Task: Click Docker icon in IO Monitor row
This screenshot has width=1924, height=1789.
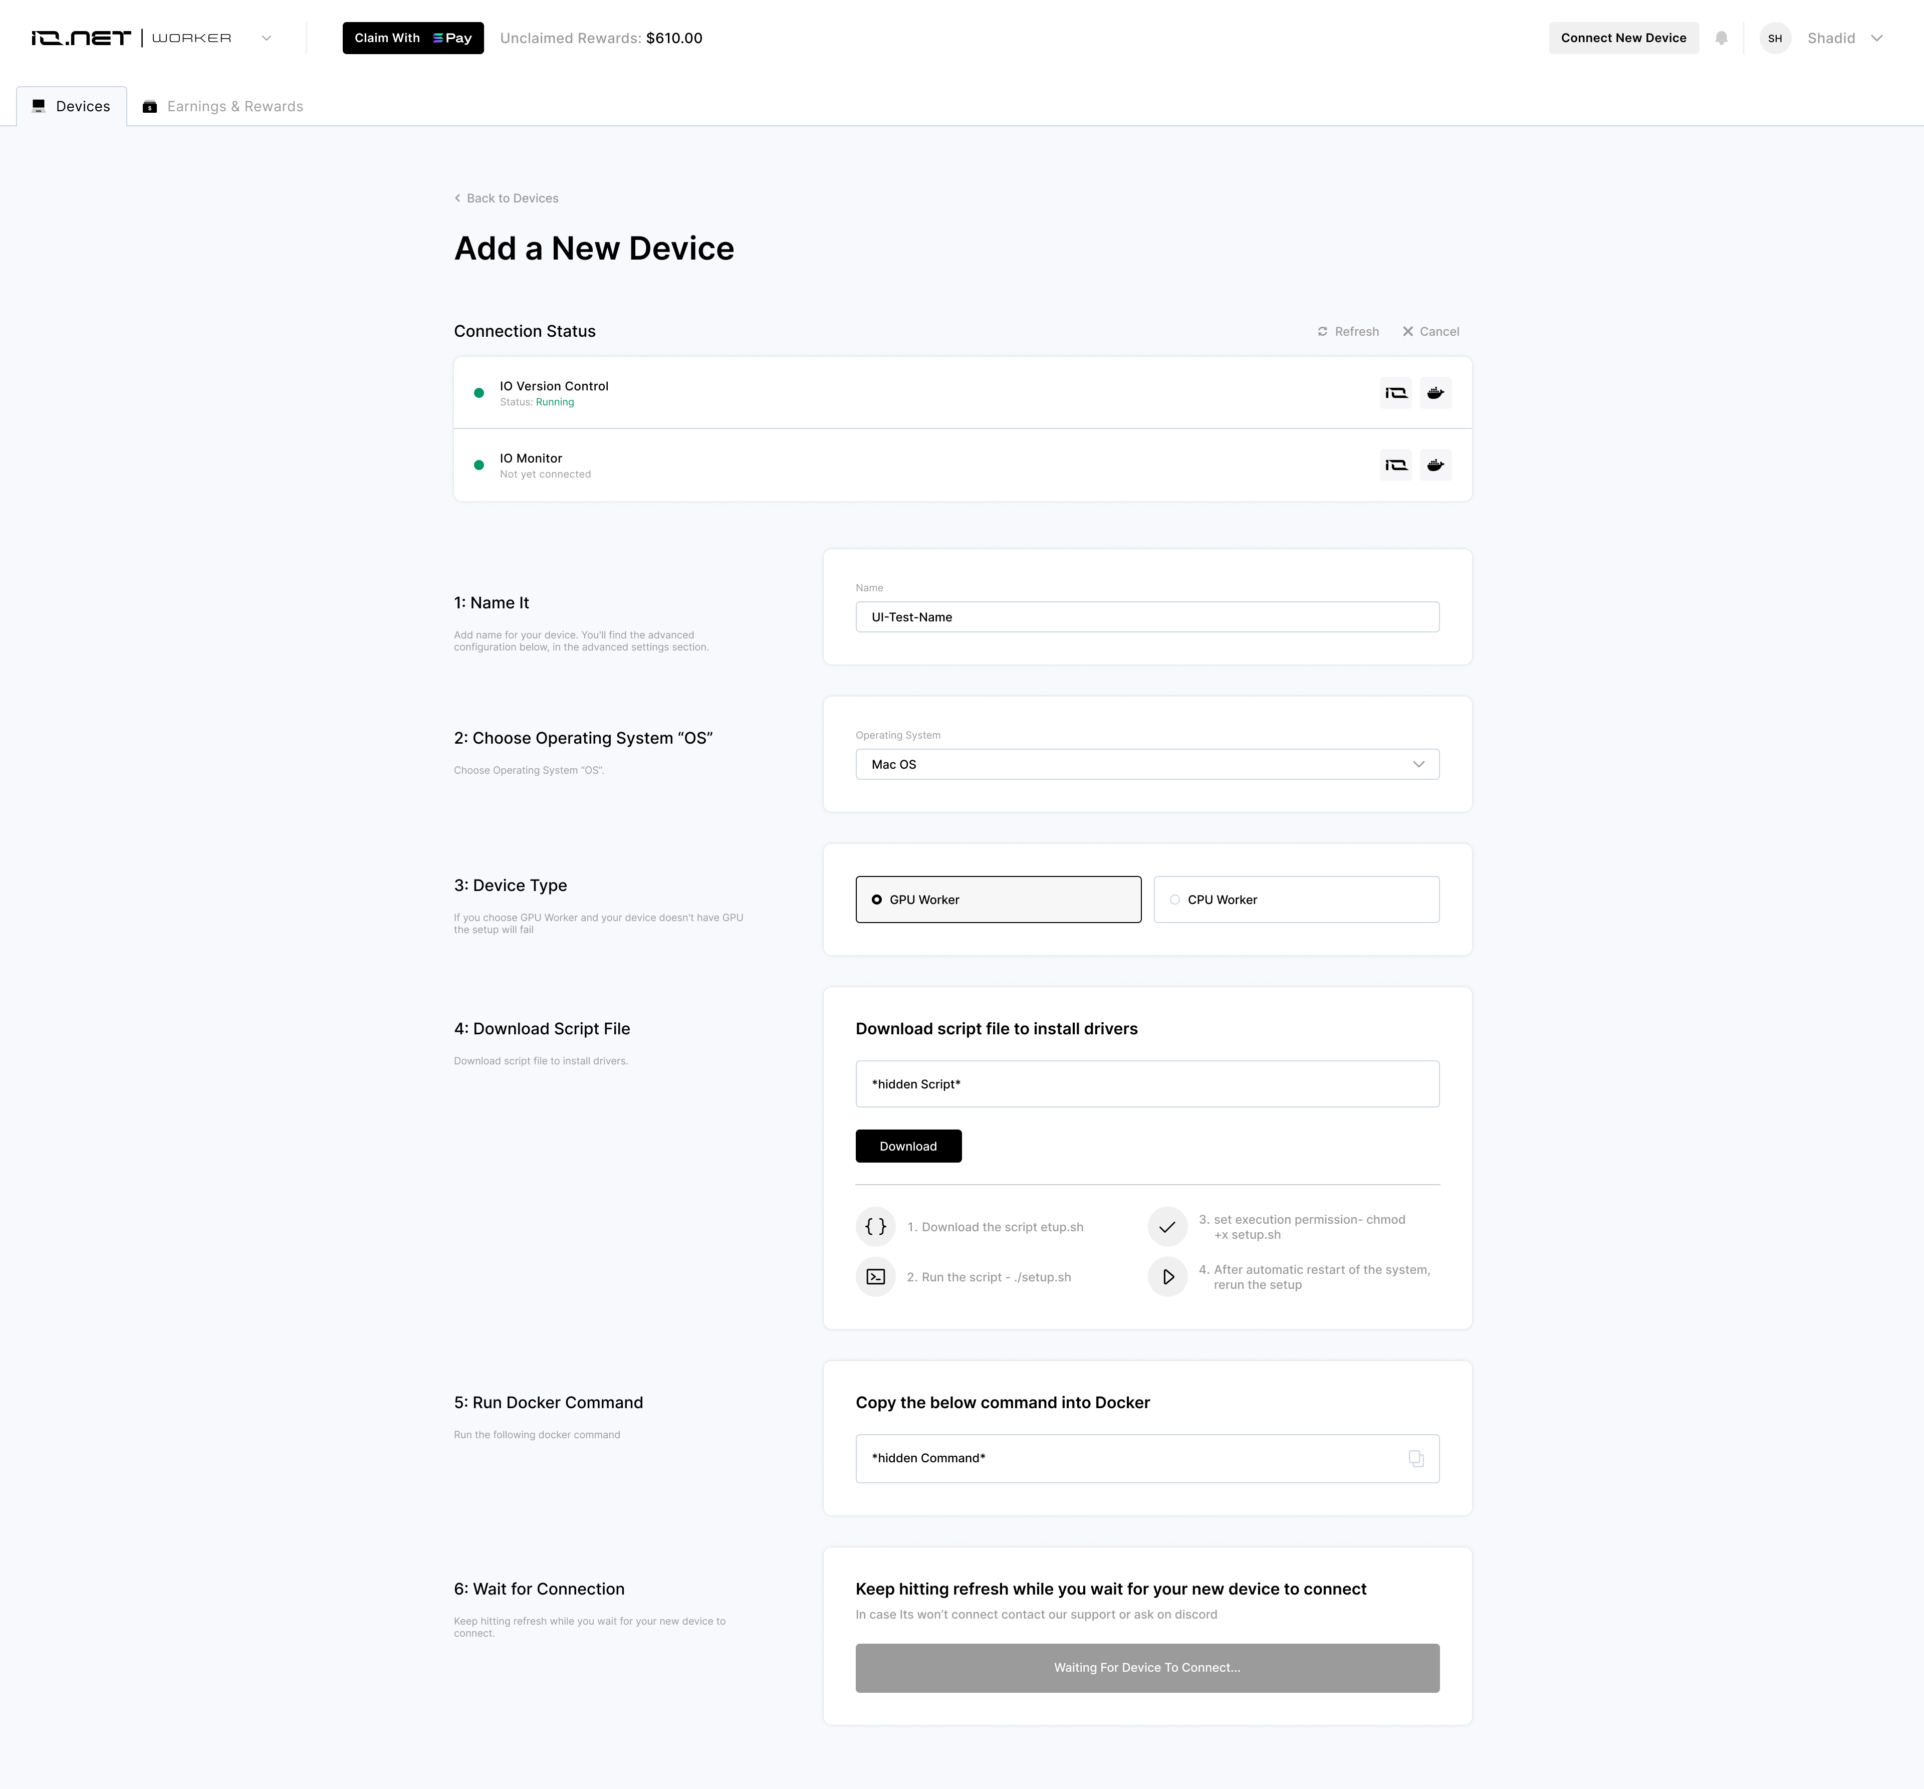Action: coord(1435,466)
